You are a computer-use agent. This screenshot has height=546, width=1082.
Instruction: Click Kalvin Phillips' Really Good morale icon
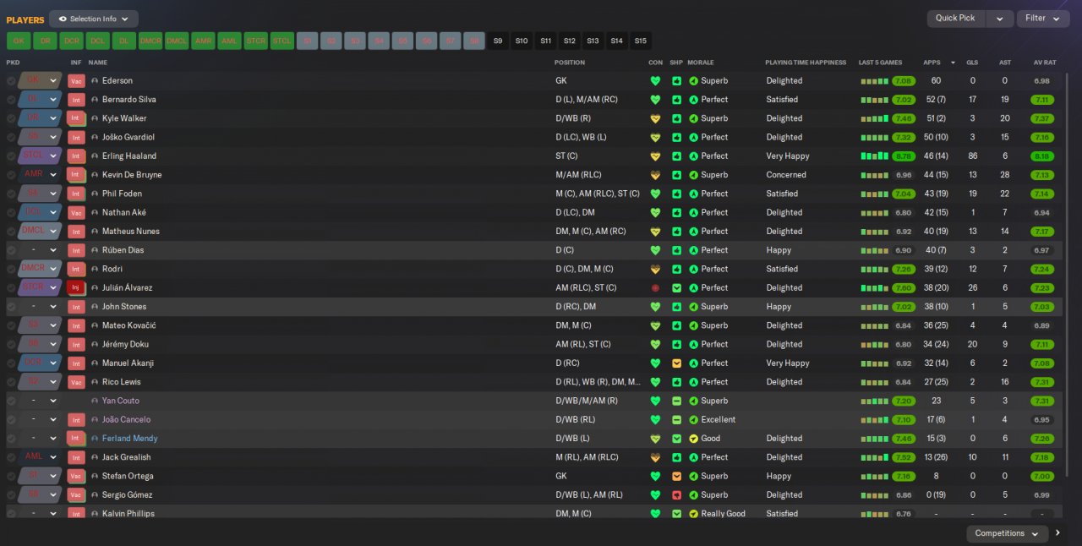[x=693, y=514]
